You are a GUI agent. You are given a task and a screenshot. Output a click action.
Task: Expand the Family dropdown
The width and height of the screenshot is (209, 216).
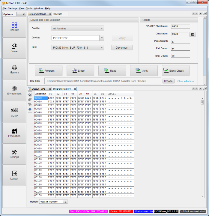click(78, 28)
